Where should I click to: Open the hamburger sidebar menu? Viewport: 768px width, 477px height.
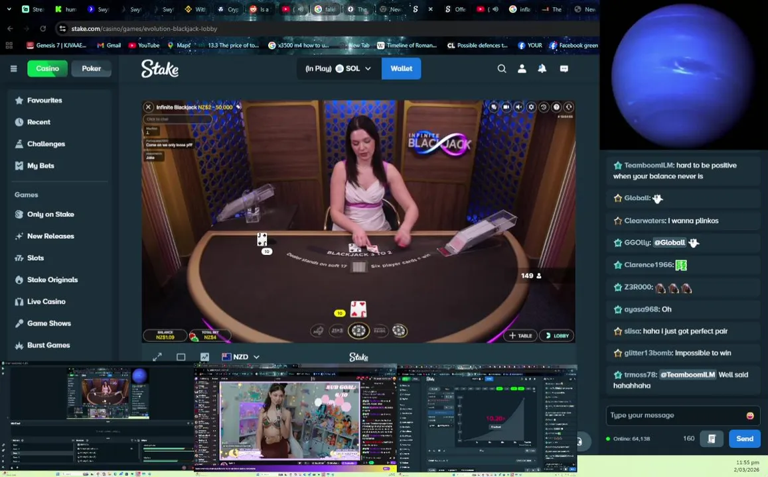point(14,68)
